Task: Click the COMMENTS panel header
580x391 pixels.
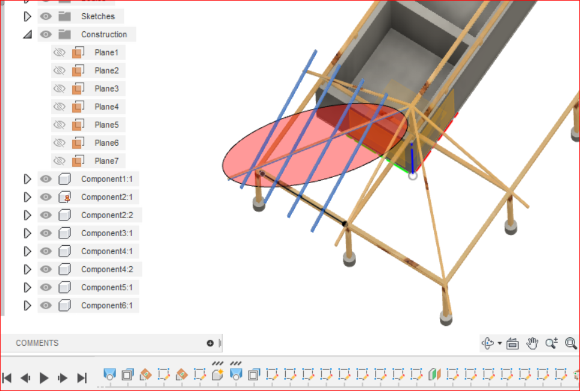Action: 37,343
